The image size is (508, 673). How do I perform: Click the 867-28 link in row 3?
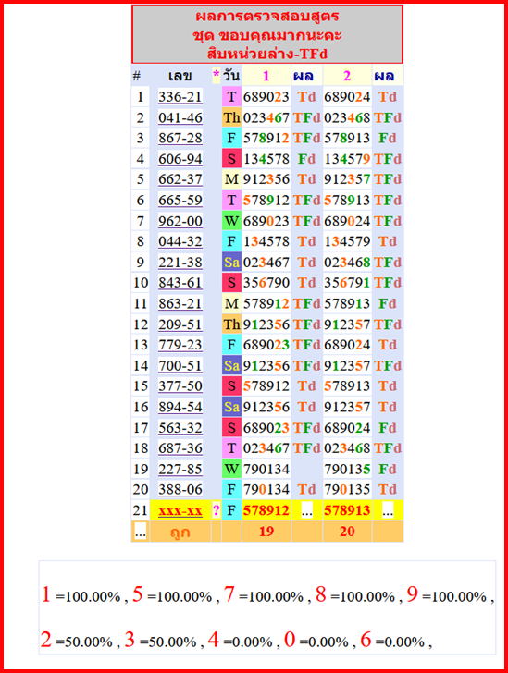pos(180,139)
